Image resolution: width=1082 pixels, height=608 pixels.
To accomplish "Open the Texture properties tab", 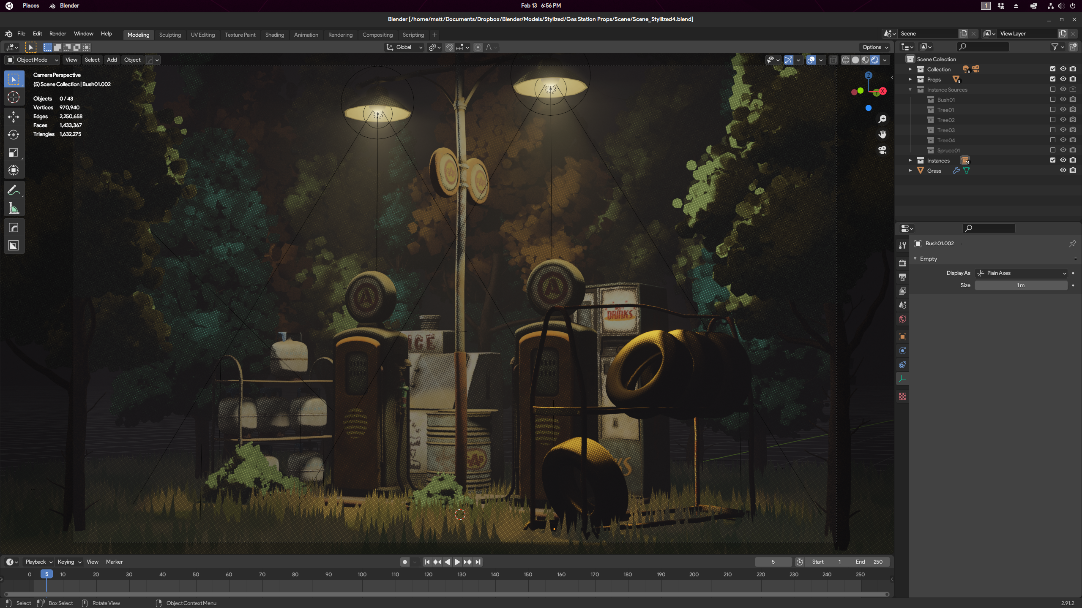I will coord(902,396).
